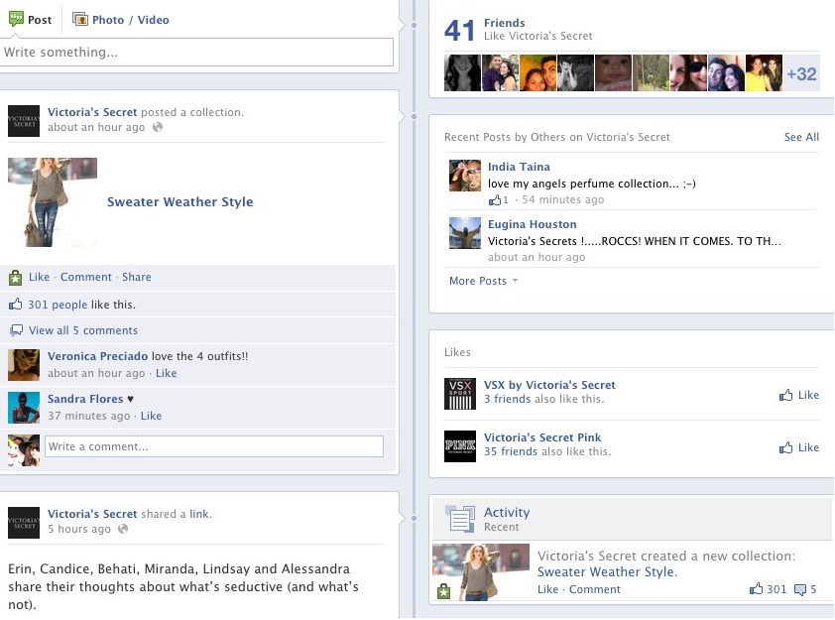The height and width of the screenshot is (620, 835).
Task: Focus the Write something... field
Action: click(197, 53)
